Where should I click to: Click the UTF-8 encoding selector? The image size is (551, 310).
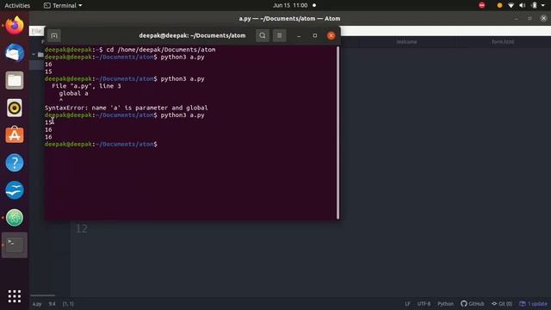pos(424,304)
